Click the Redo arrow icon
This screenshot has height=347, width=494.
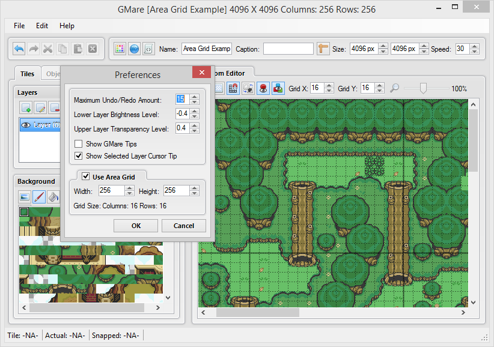34,49
